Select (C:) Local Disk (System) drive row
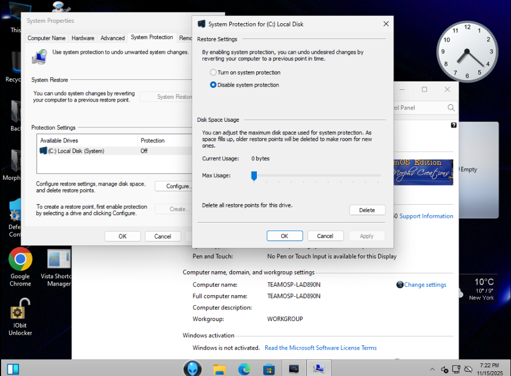This screenshot has width=511, height=376. pyautogui.click(x=77, y=151)
